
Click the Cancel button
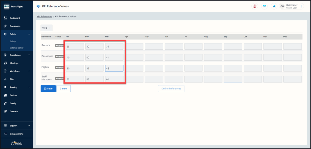pyautogui.click(x=63, y=89)
